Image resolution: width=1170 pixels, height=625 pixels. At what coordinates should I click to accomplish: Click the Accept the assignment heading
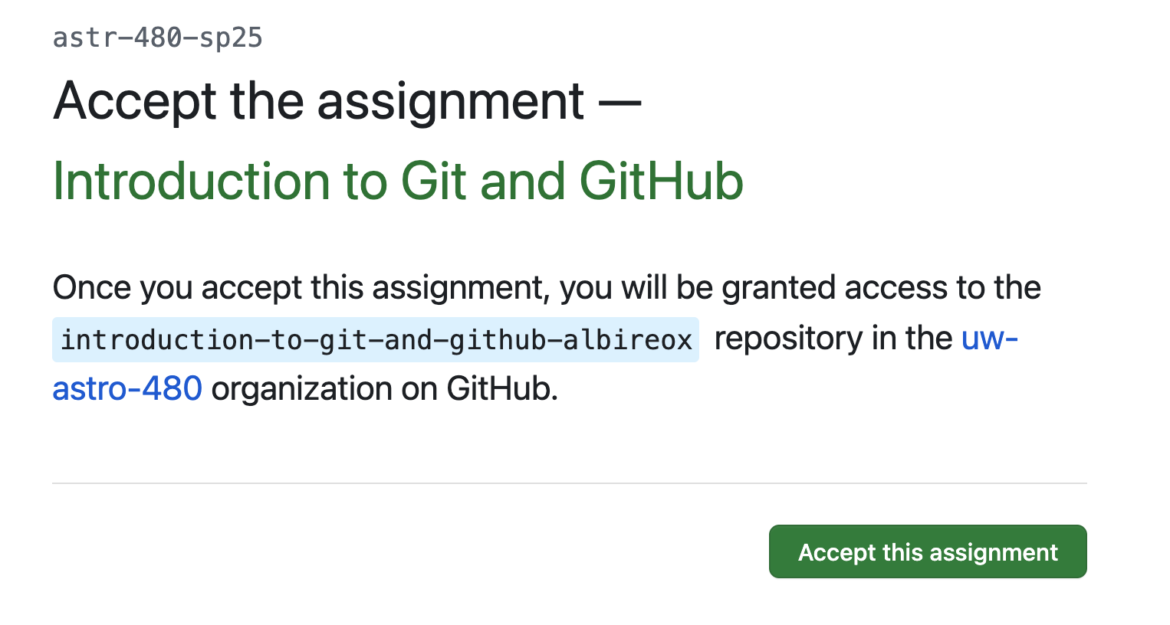click(x=347, y=100)
